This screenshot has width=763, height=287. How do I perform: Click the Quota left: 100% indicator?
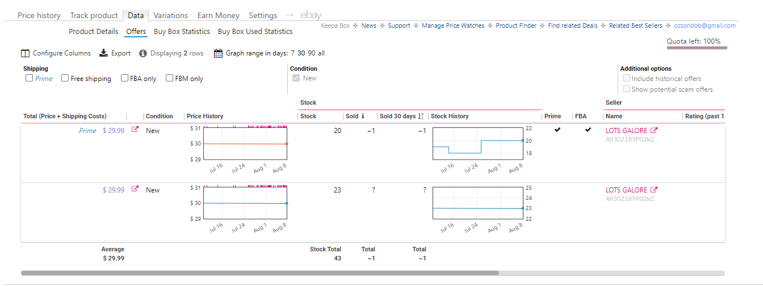[x=693, y=41]
